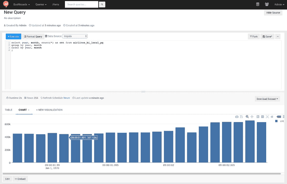Click the search magnifier button
The image size is (287, 184).
(102, 5)
